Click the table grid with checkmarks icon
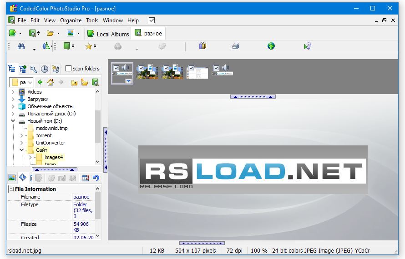Viewport: 405px width, 259px height. pyautogui.click(x=86, y=178)
